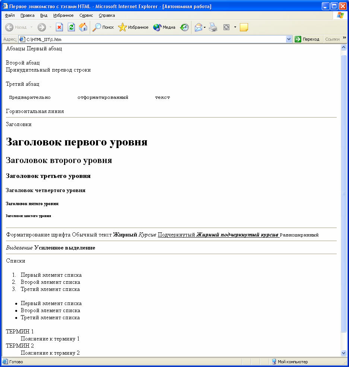Open the Сервис menu
349x367 pixels.
click(x=86, y=15)
